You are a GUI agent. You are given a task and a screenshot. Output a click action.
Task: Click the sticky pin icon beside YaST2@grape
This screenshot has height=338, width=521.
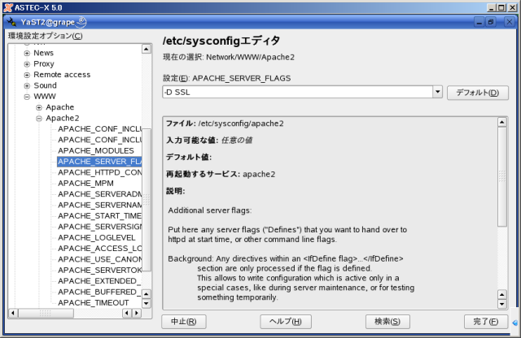pyautogui.click(x=82, y=22)
